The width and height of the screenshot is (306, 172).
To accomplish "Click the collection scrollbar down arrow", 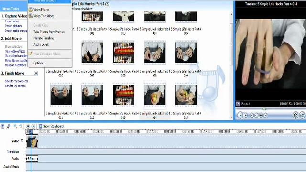I will click(231, 118).
